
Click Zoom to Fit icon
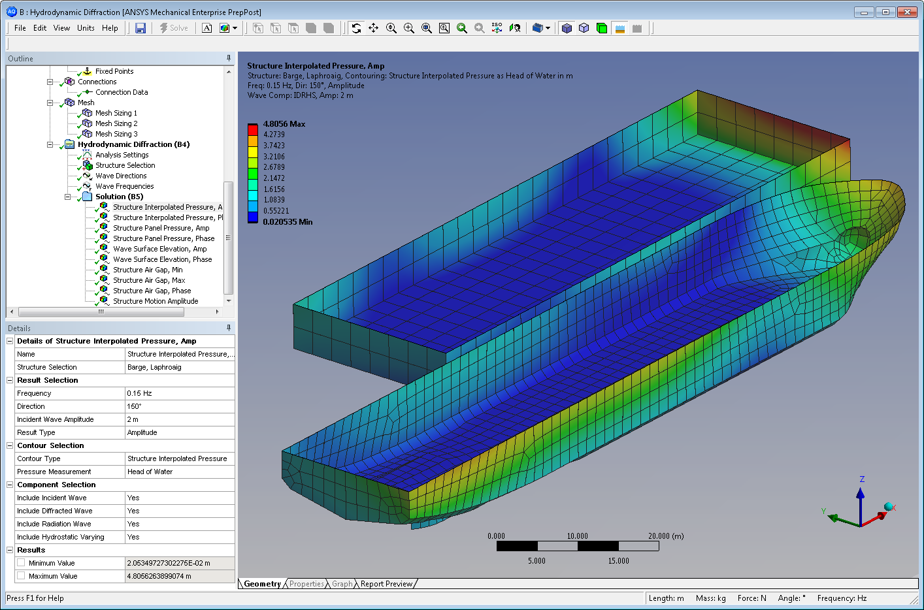427,28
